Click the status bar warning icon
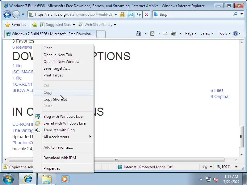This screenshot has width=247, height=185. (x=6, y=167)
